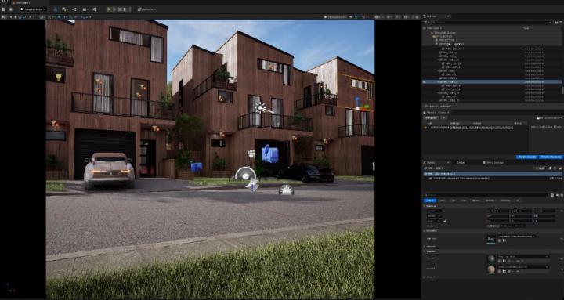Open the Element 0 material dropdown

(x=524, y=256)
